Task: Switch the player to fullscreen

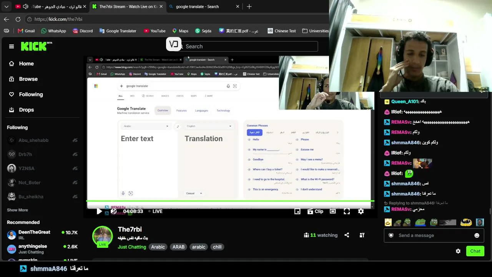Action: (347, 211)
